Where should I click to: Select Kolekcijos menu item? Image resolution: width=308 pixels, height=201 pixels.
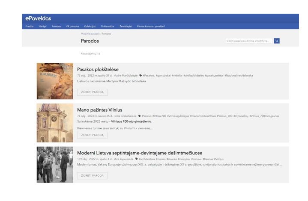pyautogui.click(x=90, y=26)
